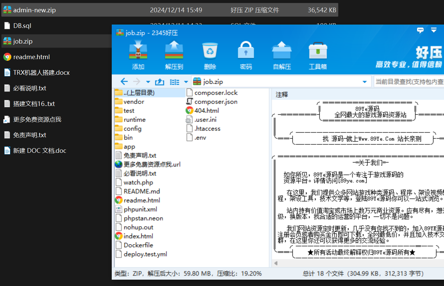Click the search box 当前目录查找

[x=409, y=82]
